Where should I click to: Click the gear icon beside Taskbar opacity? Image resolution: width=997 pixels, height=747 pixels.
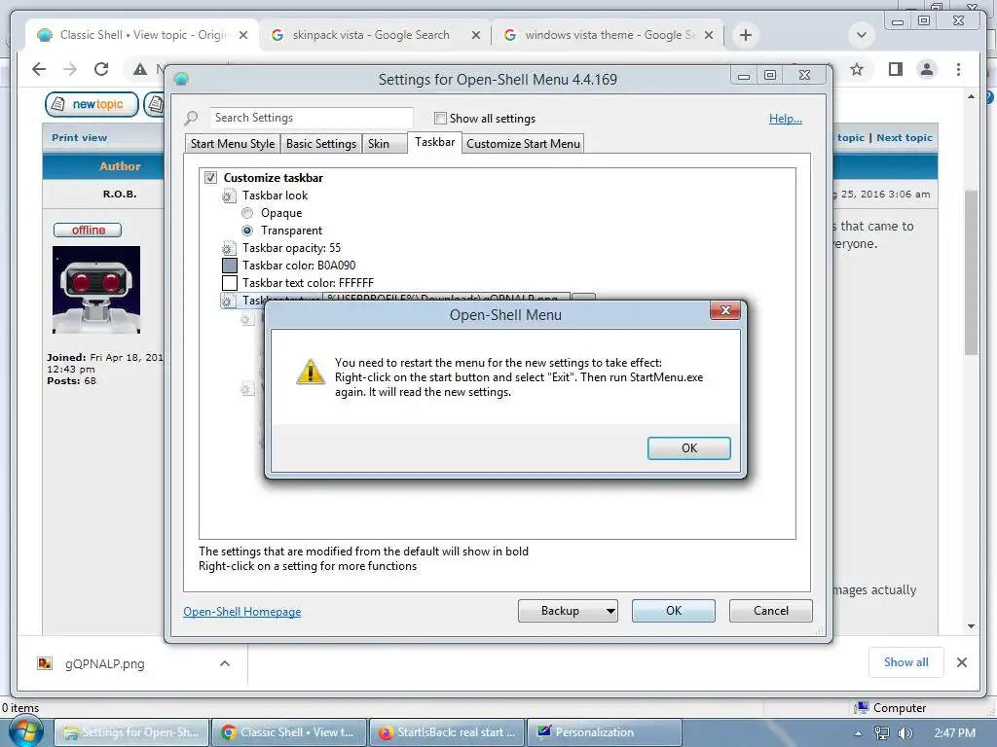click(x=228, y=248)
